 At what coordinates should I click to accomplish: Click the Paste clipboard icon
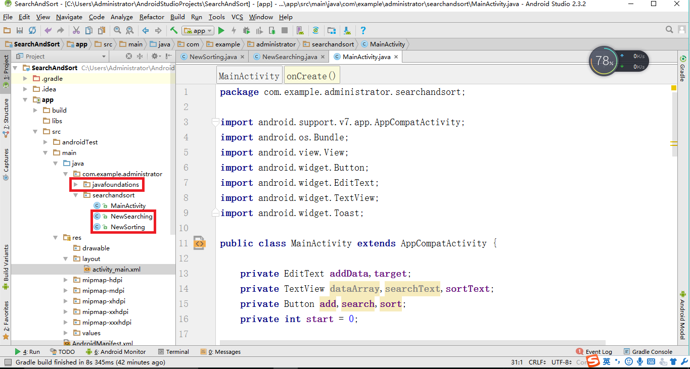click(102, 31)
